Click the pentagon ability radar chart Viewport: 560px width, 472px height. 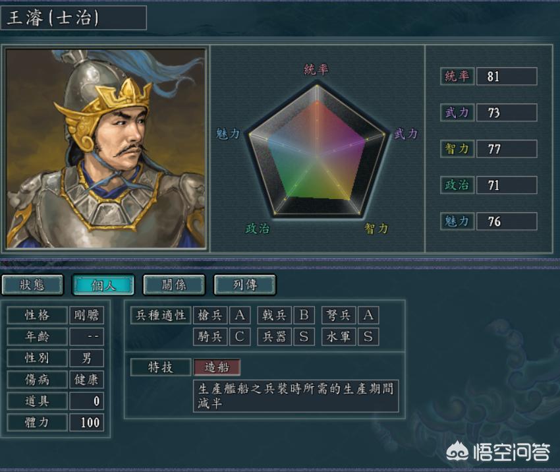click(x=317, y=150)
